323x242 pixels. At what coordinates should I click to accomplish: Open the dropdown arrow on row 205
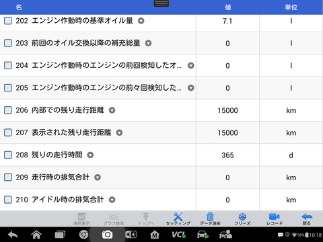(x=191, y=88)
